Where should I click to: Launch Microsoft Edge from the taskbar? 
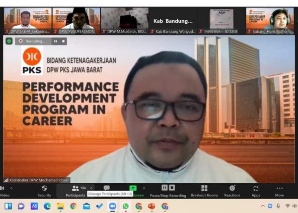47,206
